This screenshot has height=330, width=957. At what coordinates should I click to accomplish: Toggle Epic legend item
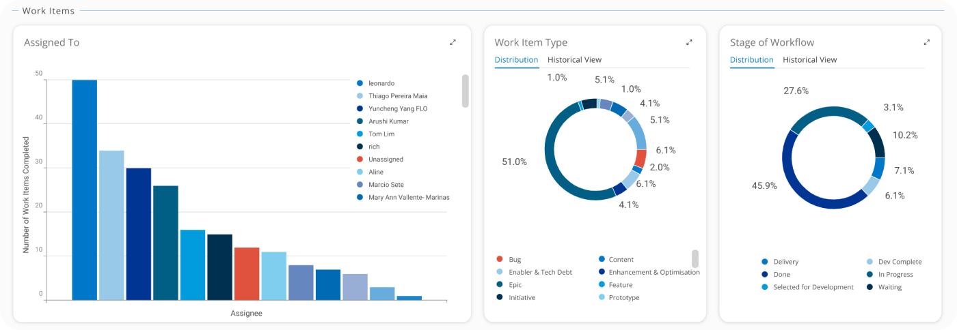point(515,285)
